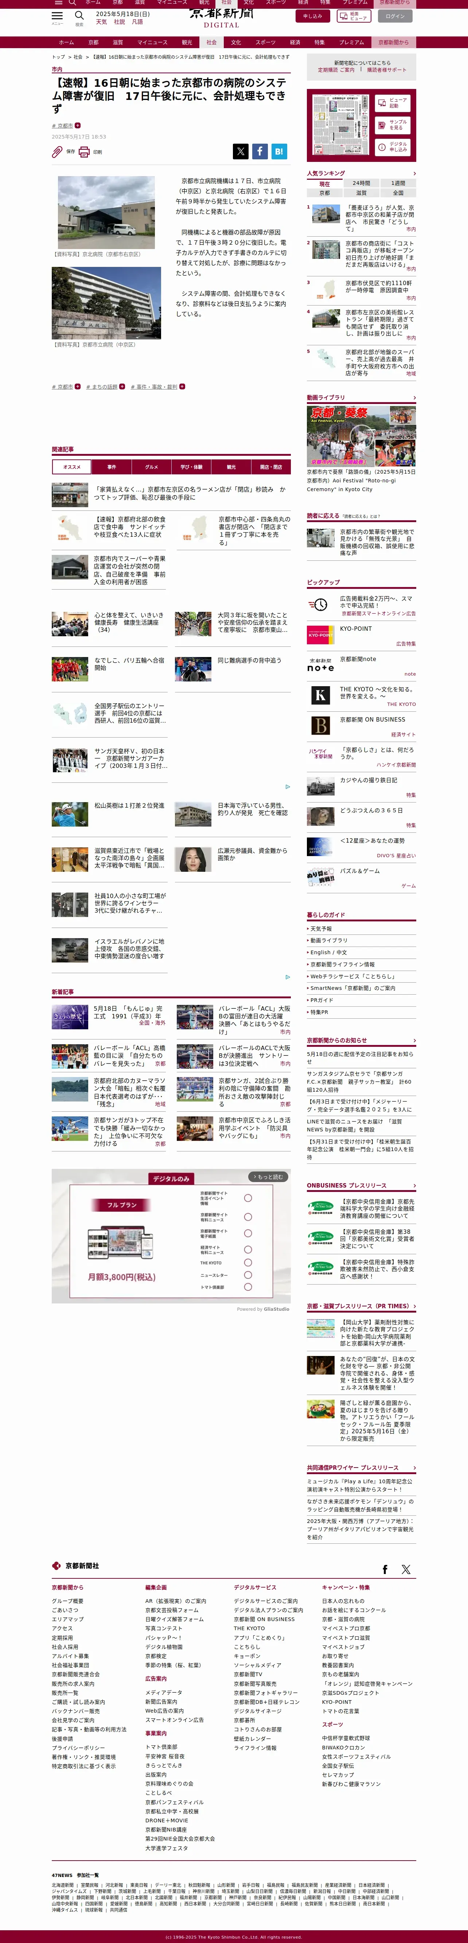Open the 検索 magnifier icon
Viewport: 468px width, 1943px height.
79,16
